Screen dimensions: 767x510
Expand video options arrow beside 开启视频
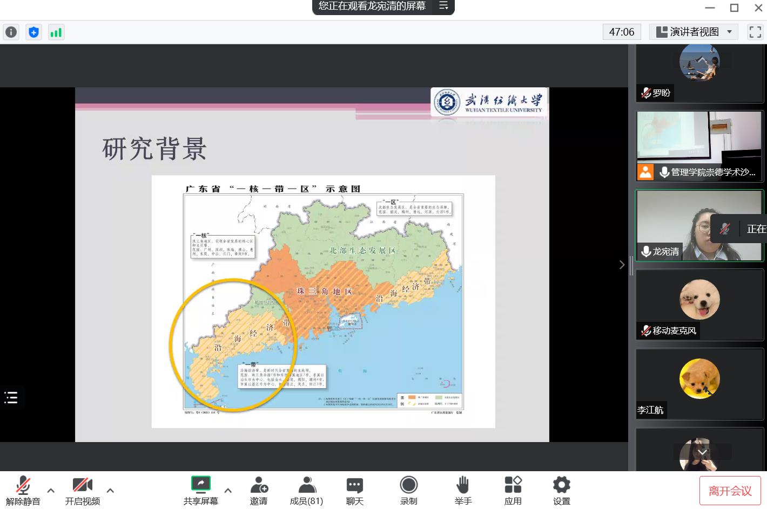tap(110, 491)
